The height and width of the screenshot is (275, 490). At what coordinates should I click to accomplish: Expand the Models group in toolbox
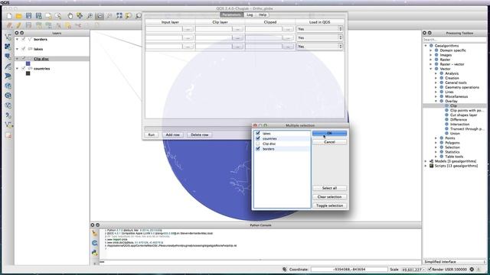426,161
